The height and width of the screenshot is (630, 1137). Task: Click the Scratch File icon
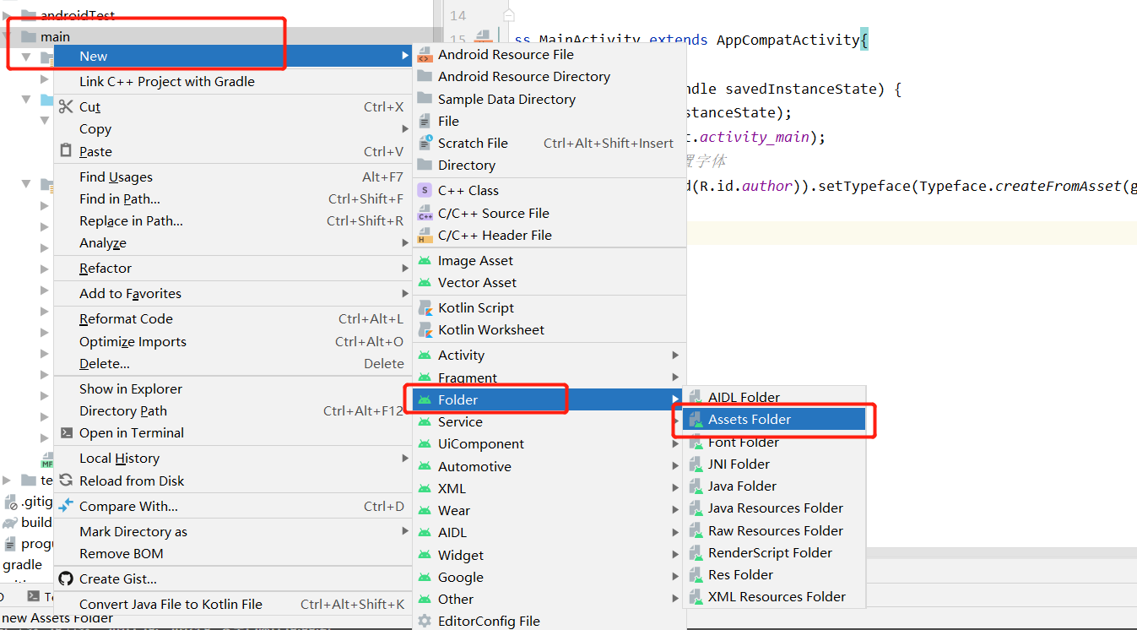pos(425,143)
